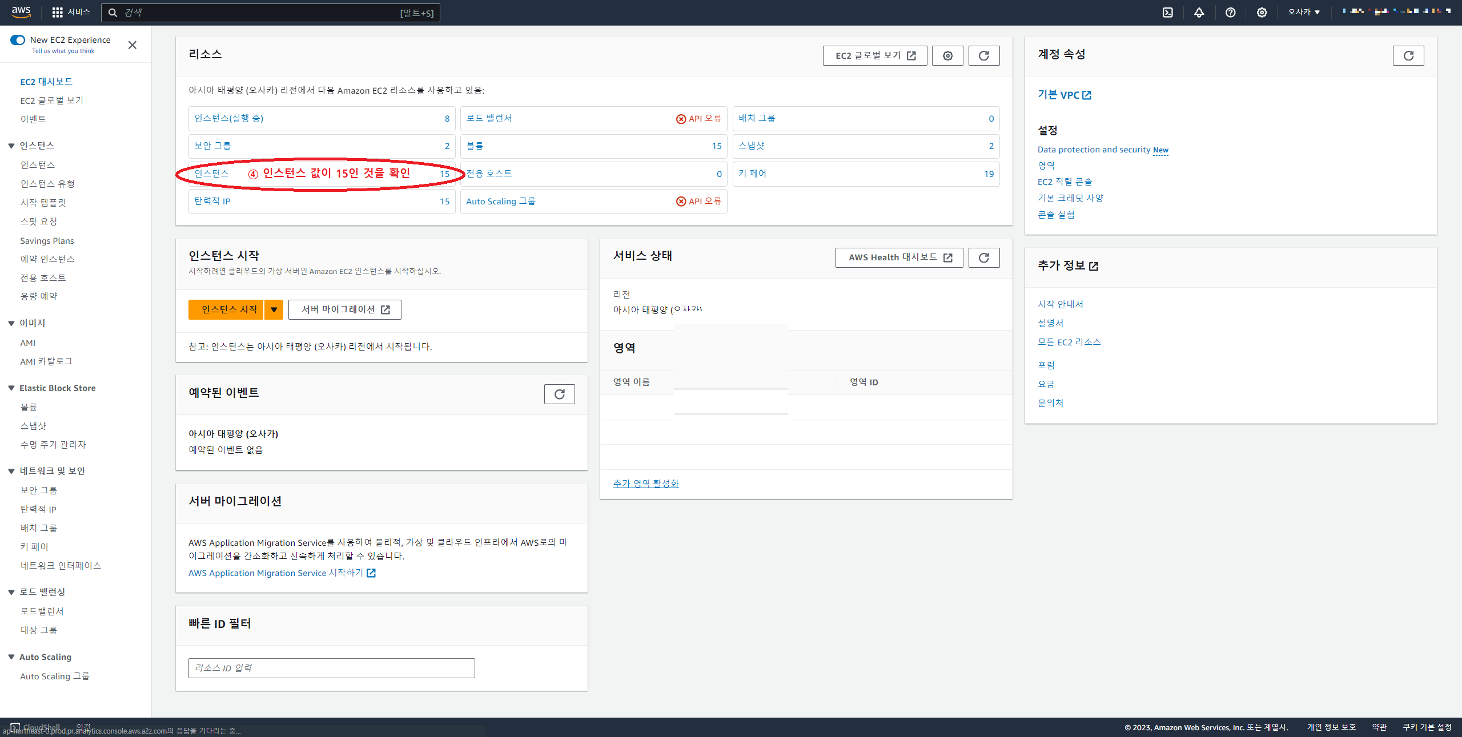Image resolution: width=1462 pixels, height=737 pixels.
Task: Click the resource ID filter input field
Action: click(331, 668)
